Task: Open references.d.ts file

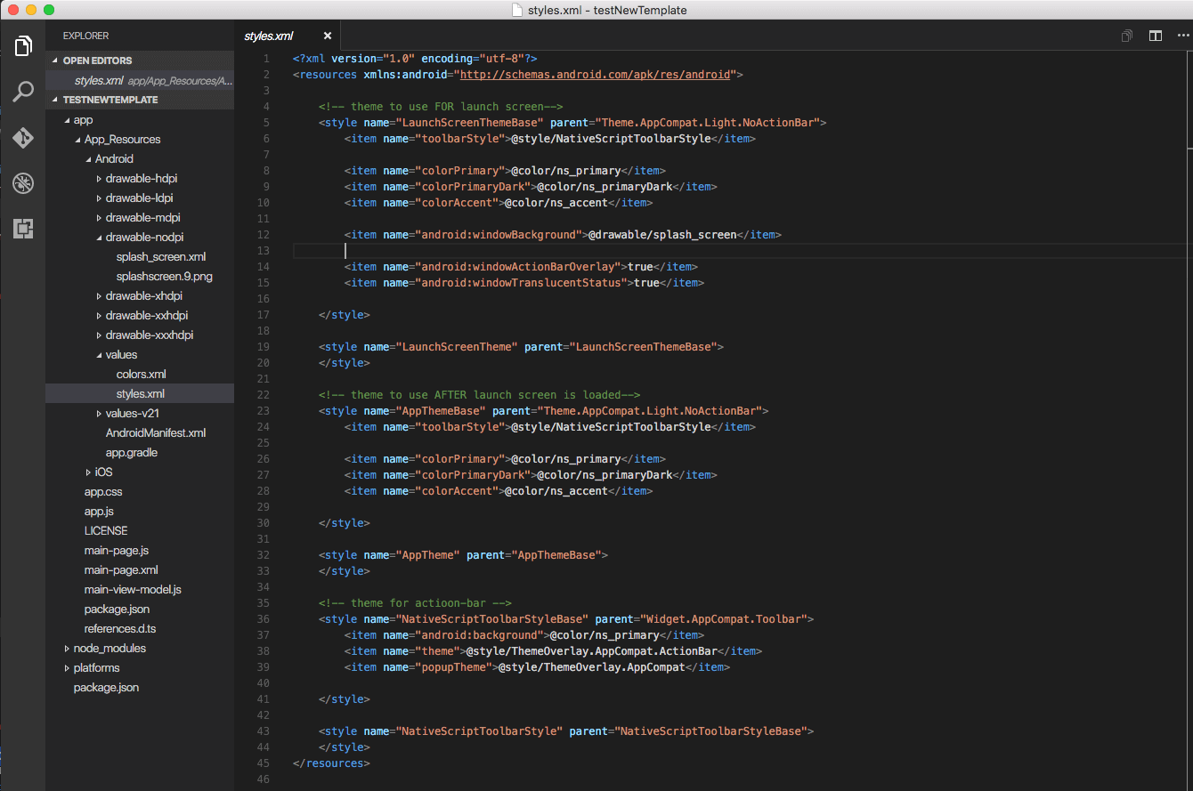Action: tap(120, 628)
